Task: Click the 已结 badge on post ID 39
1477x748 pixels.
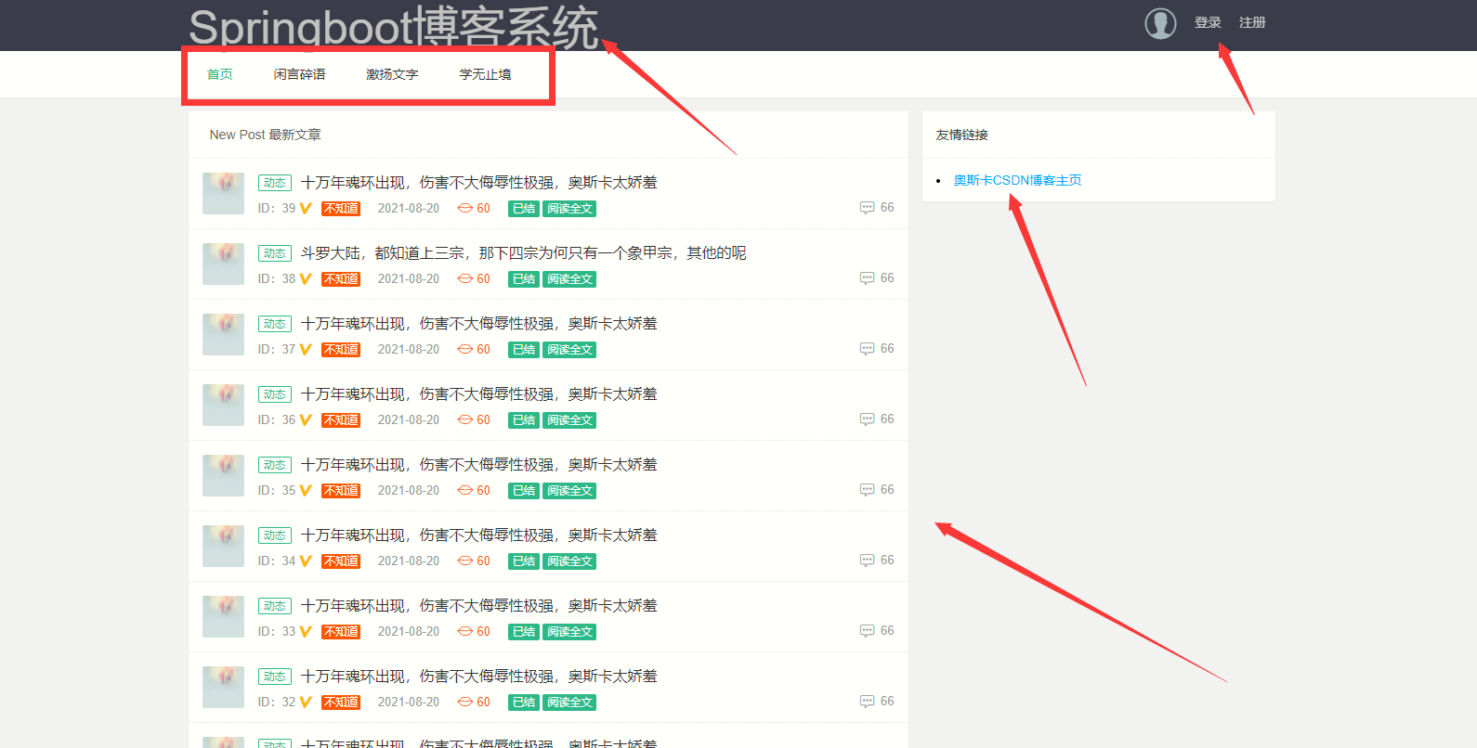Action: [524, 209]
